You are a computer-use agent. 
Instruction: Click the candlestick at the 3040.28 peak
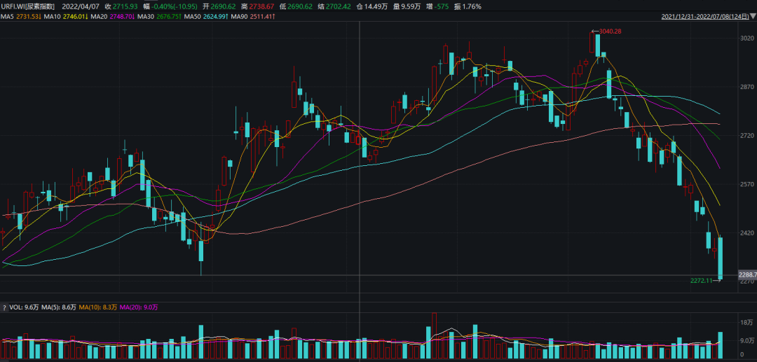(x=597, y=44)
